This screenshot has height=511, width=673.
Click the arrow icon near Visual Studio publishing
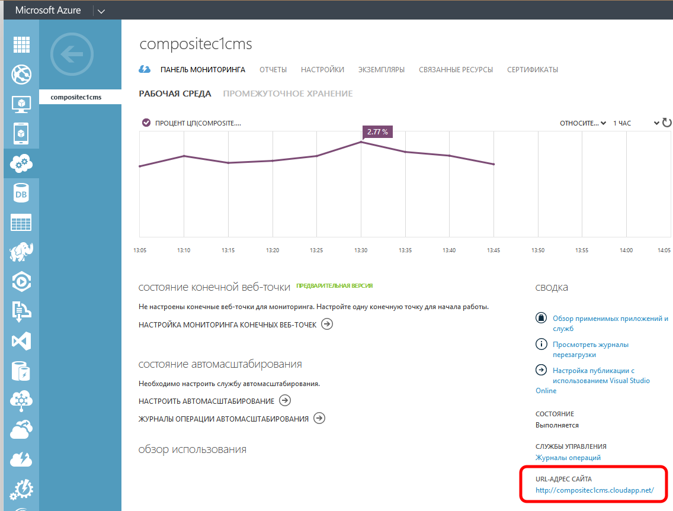point(541,370)
